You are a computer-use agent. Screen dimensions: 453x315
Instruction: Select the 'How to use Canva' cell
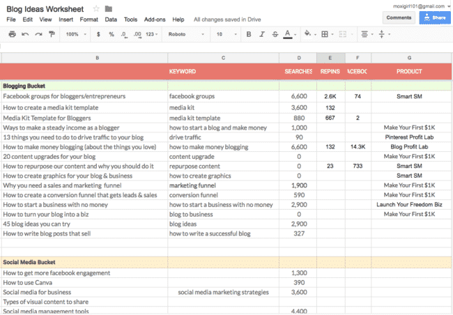(x=84, y=283)
